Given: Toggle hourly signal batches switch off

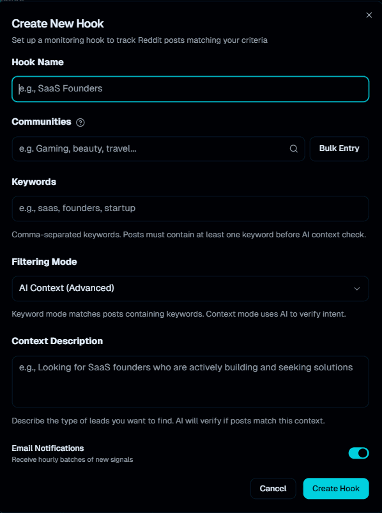Looking at the screenshot, I should pos(358,453).
